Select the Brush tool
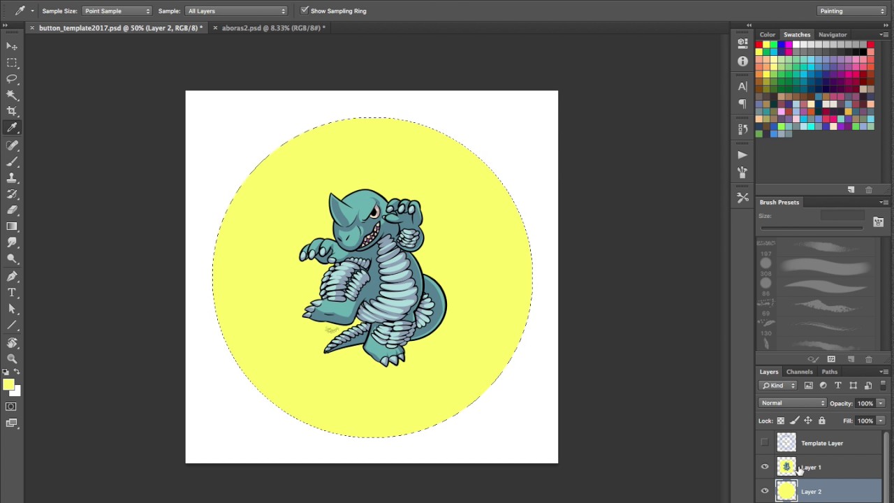 (x=12, y=161)
